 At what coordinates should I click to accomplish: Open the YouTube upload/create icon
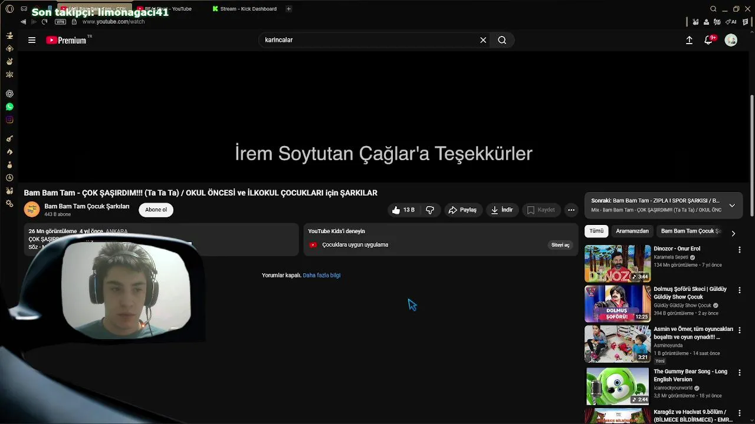pyautogui.click(x=689, y=40)
